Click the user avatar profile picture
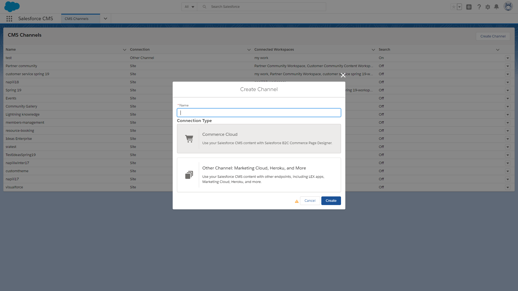This screenshot has height=291, width=518. [508, 6]
